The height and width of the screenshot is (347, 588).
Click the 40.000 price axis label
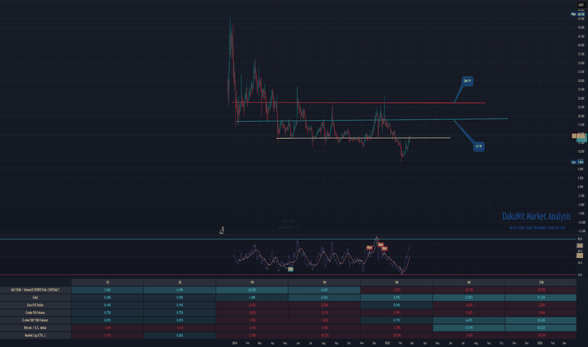580,45
